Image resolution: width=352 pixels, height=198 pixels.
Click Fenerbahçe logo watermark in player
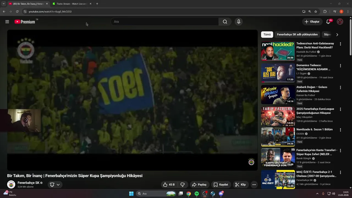tap(251, 162)
